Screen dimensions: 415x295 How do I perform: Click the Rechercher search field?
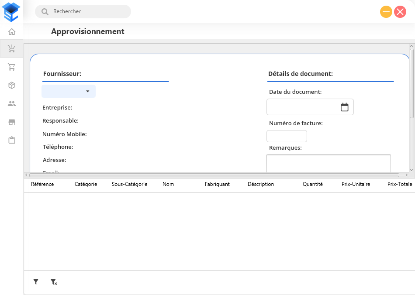point(87,11)
